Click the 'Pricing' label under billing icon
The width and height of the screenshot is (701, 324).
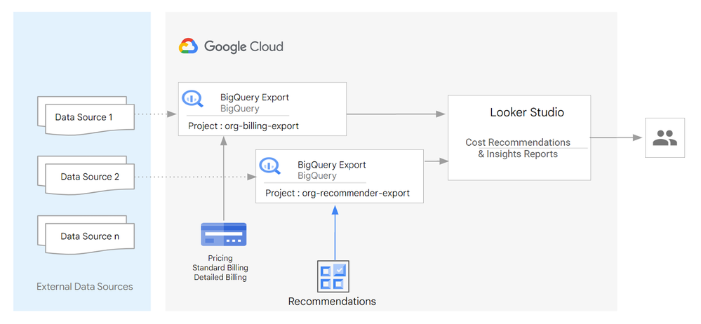pyautogui.click(x=220, y=258)
